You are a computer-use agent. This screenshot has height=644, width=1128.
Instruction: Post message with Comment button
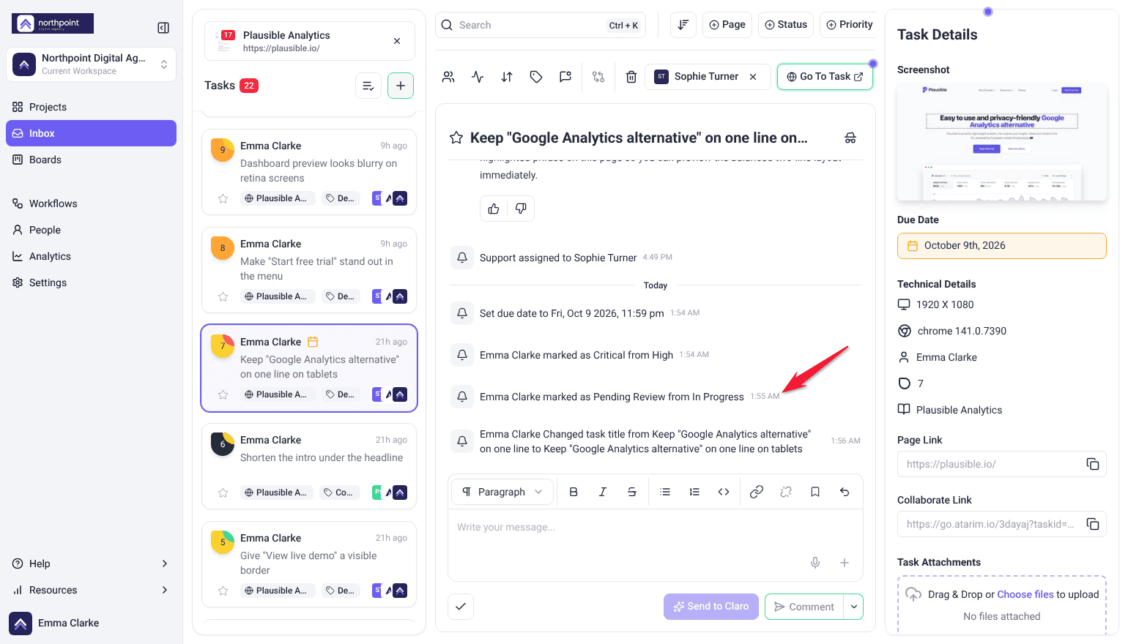tap(804, 606)
